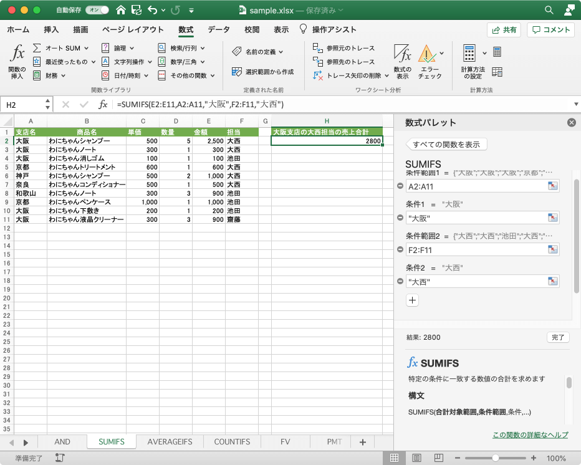Open the Logical (論理) functions icon
Screen dimensions: 581x465
105,48
